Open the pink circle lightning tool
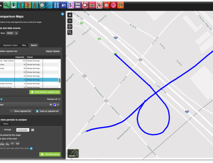Image resolution: width=213 pixels, height=163 pixels. click(113, 6)
